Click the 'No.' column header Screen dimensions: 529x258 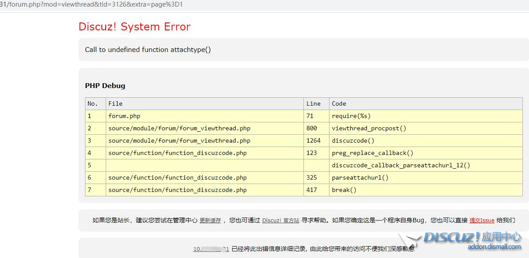click(x=96, y=104)
